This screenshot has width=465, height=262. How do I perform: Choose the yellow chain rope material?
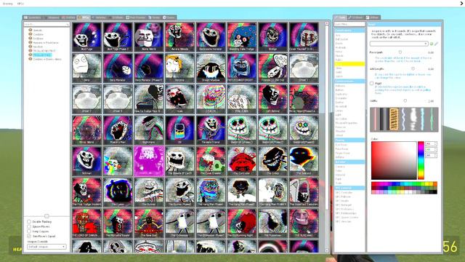click(394, 119)
